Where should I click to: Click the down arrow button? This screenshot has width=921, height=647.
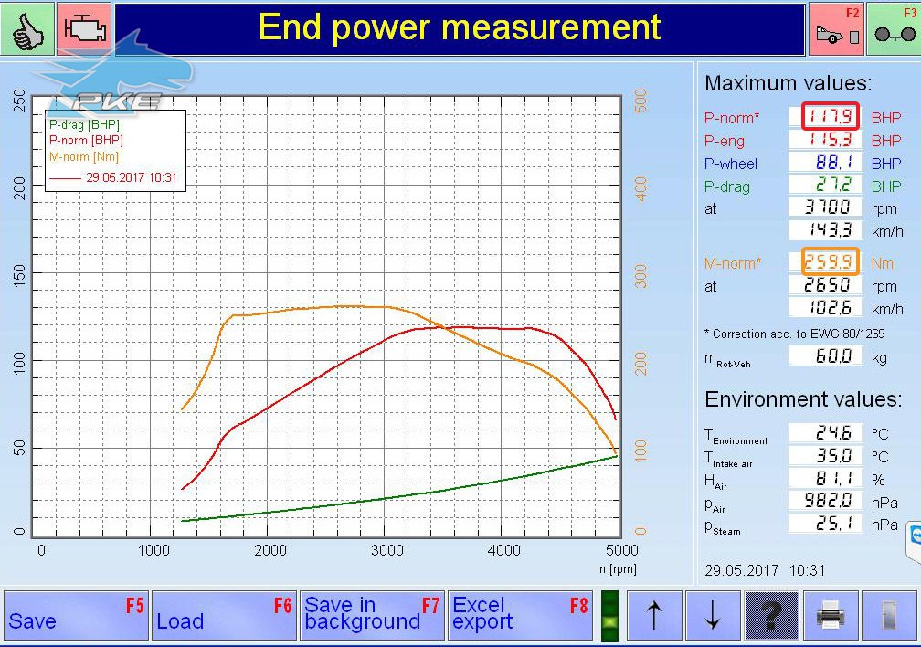[x=713, y=615]
